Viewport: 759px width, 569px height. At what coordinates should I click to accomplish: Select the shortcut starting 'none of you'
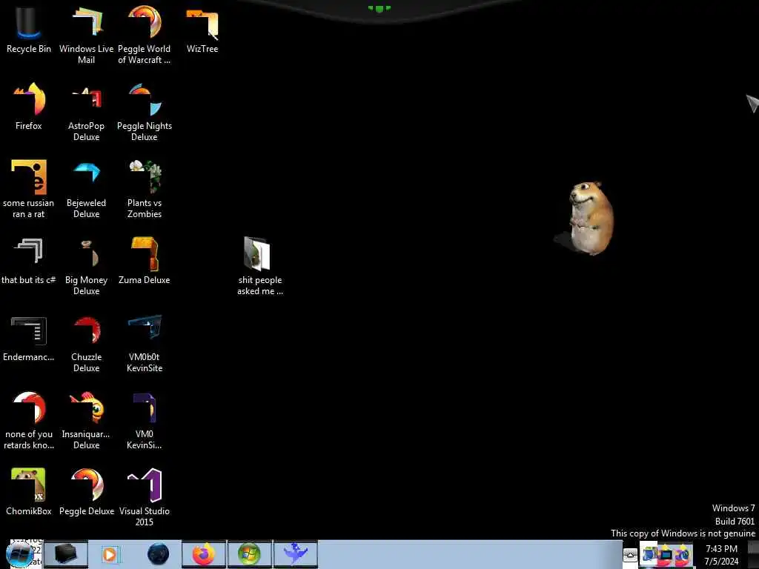point(29,420)
